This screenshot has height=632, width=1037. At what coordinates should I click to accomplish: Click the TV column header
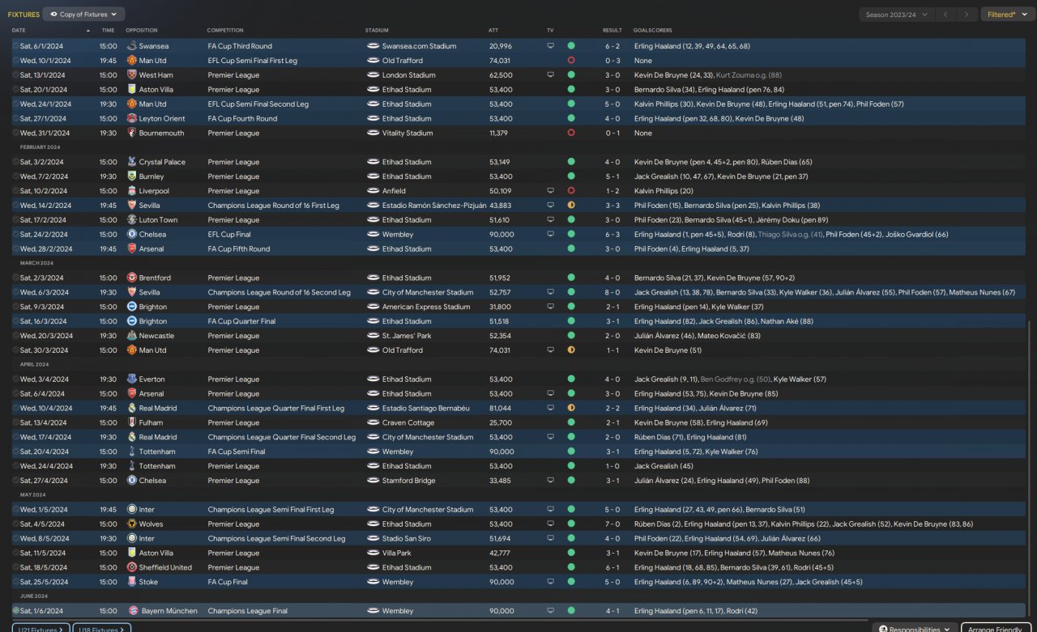[550, 31]
